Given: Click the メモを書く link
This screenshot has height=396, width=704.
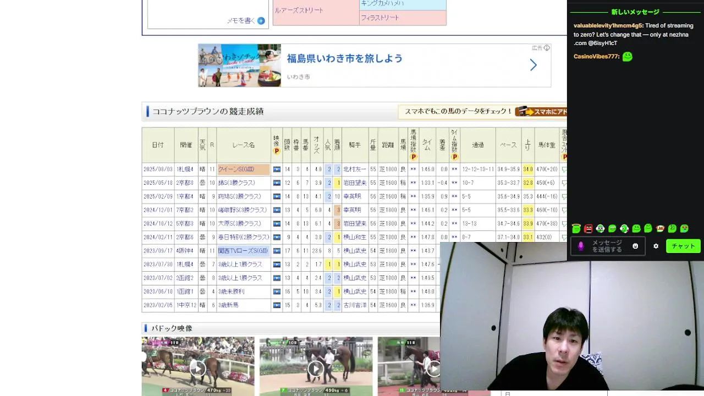Looking at the screenshot, I should point(241,21).
